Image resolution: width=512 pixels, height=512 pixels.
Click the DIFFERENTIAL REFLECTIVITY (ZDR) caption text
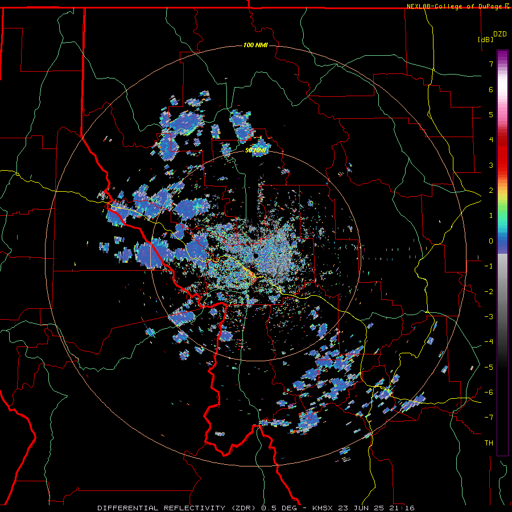pos(179,508)
